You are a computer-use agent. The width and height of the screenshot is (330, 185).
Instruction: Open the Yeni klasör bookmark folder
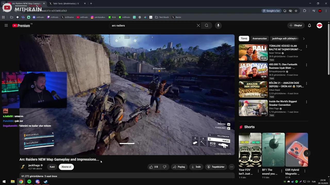tap(162, 17)
